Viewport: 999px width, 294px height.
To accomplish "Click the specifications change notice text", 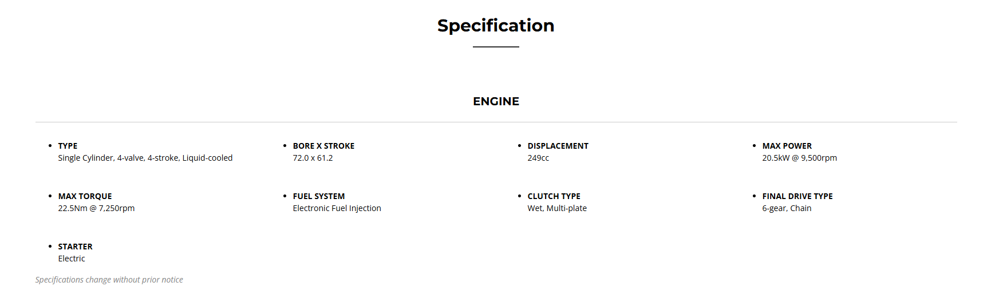I will (109, 280).
